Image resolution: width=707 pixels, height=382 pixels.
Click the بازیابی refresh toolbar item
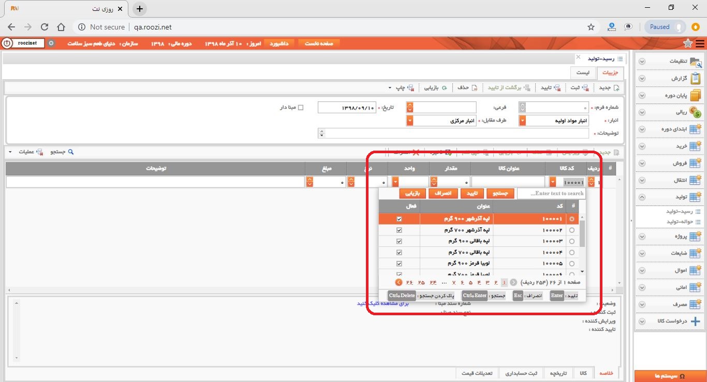coord(436,88)
